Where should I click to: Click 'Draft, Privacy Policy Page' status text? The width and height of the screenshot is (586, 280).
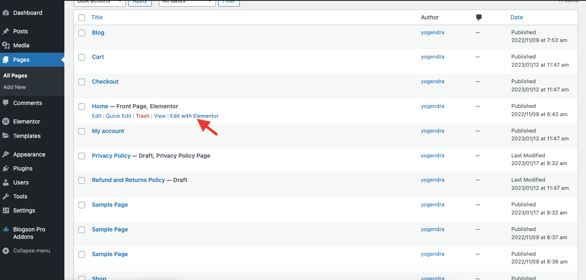[x=175, y=156]
